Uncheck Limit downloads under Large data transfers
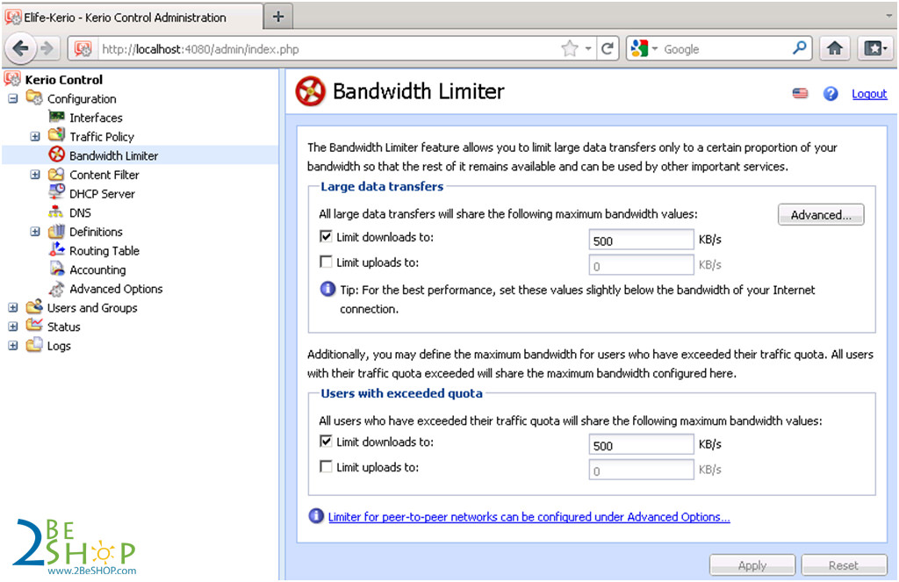Screen dimensions: 899x582 coord(326,236)
